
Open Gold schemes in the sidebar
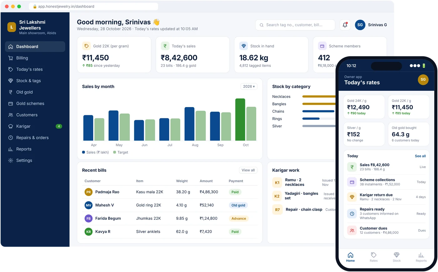(35, 103)
